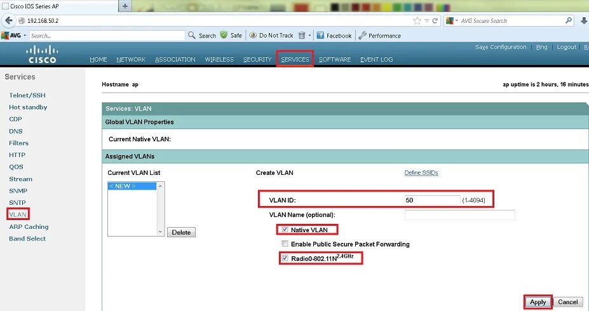Toggle the Native VLAN checkbox

(x=285, y=230)
